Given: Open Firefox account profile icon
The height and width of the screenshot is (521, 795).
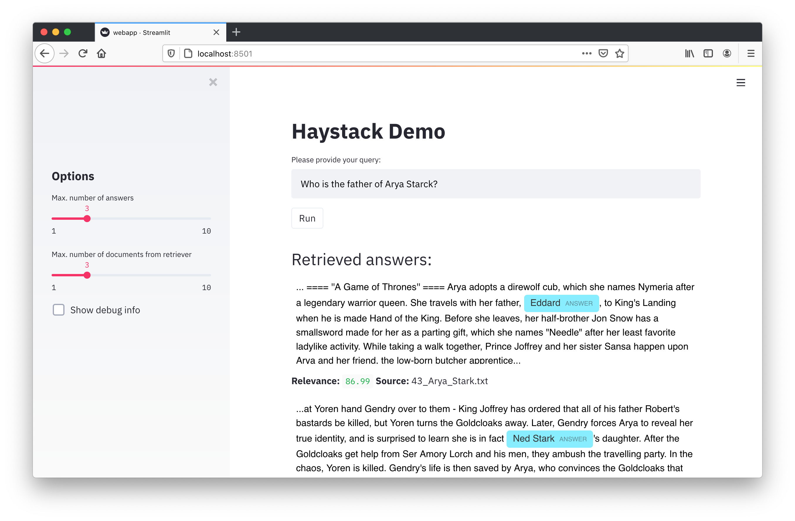Looking at the screenshot, I should tap(727, 53).
